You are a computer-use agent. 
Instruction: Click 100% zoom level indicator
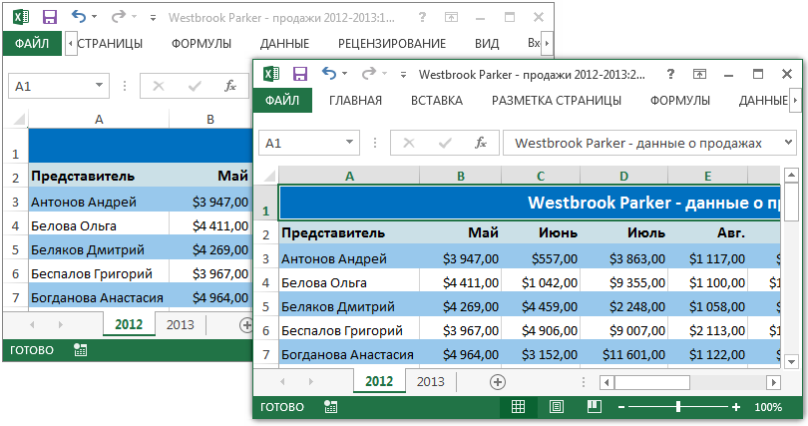(x=768, y=407)
